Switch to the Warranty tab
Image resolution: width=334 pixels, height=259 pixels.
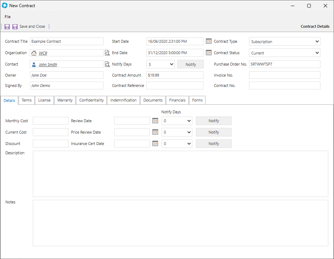click(65, 100)
